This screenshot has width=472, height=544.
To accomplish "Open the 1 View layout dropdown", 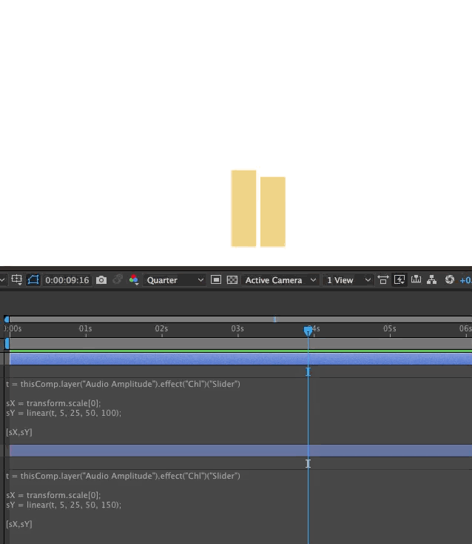I will tap(348, 280).
